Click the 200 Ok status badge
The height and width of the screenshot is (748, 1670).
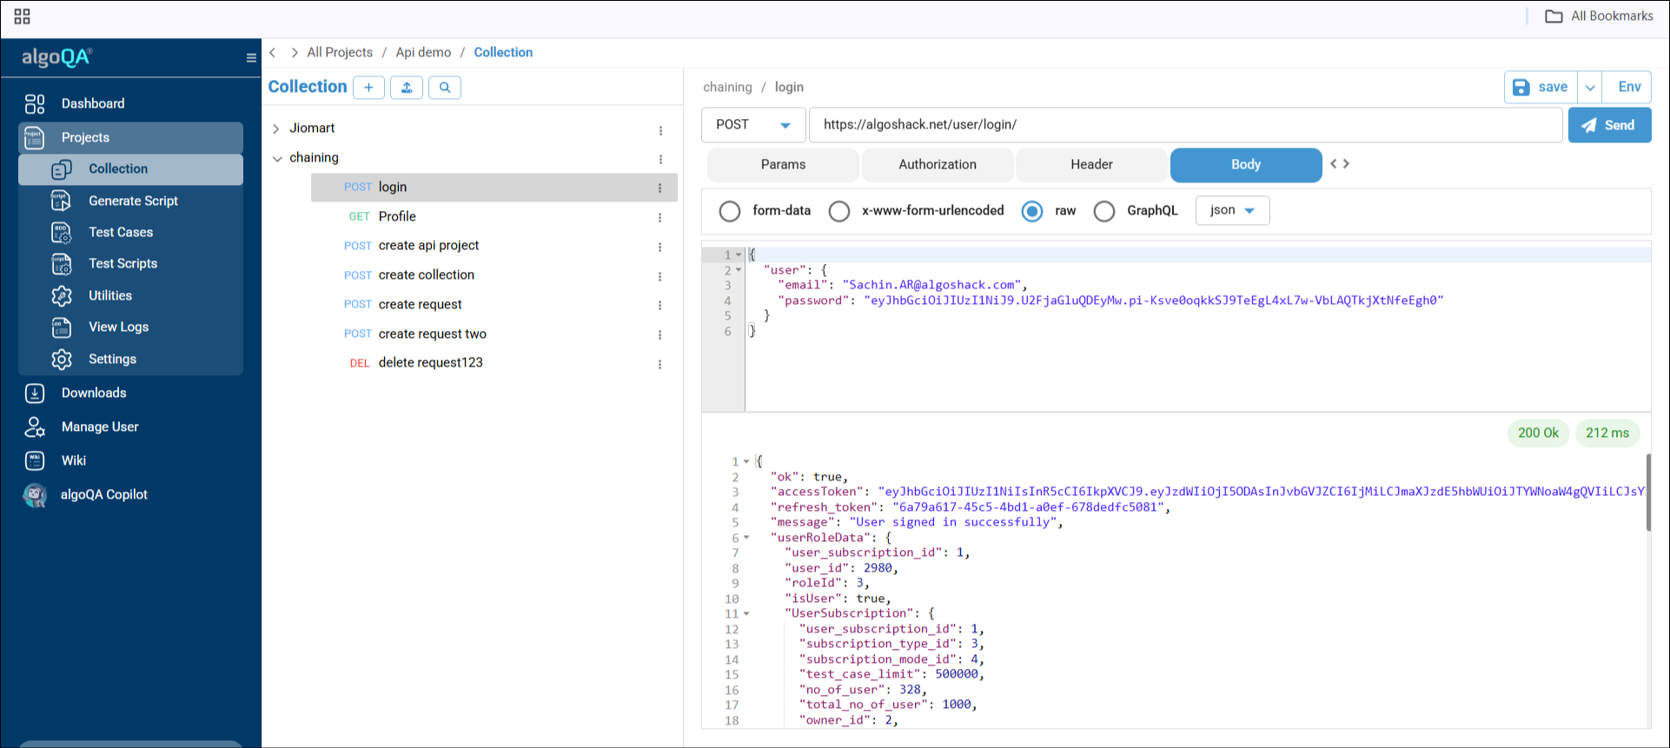coord(1538,434)
